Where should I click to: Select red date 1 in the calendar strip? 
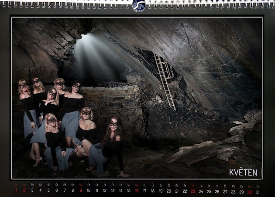click(16, 191)
